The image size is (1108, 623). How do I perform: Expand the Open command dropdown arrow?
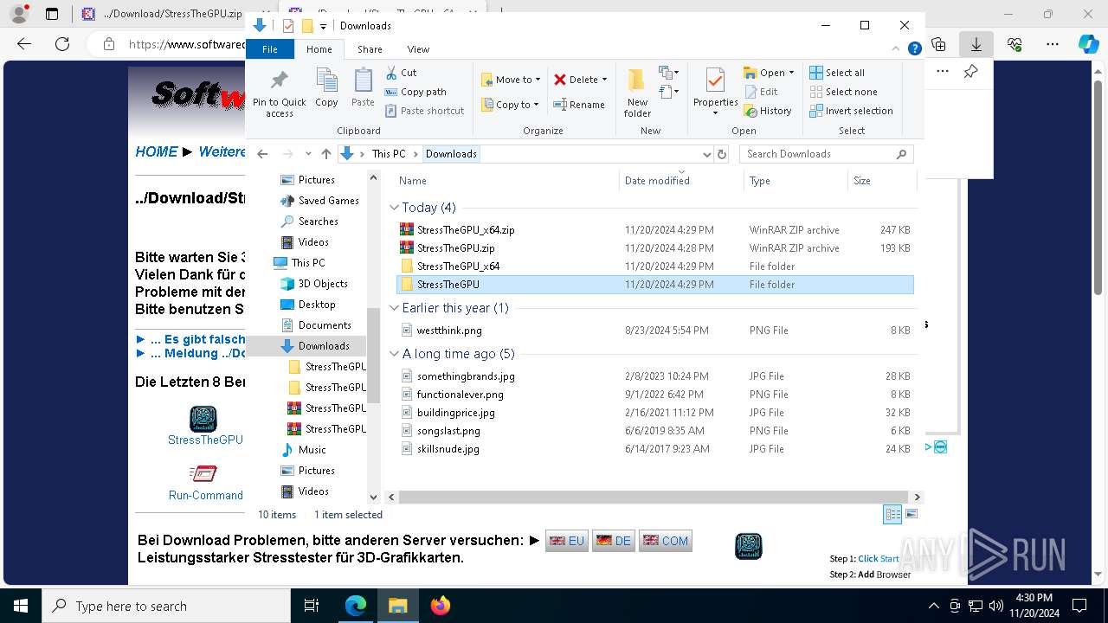tap(791, 73)
